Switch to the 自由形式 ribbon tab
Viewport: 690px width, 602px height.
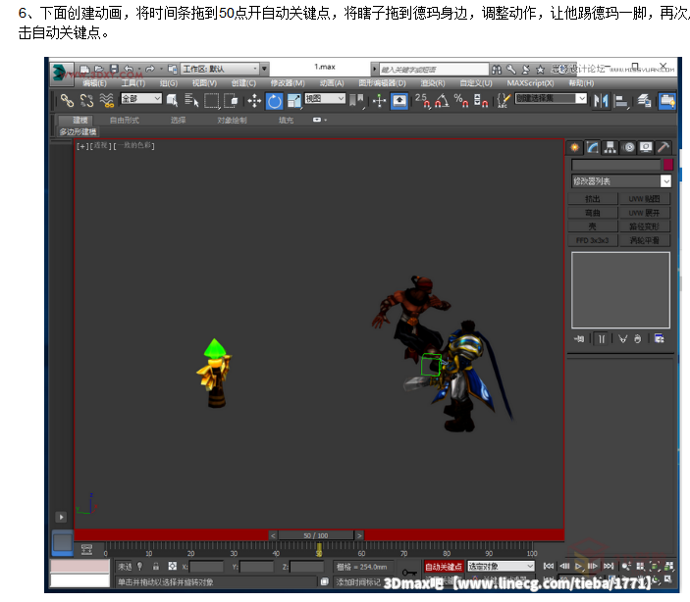[x=124, y=120]
